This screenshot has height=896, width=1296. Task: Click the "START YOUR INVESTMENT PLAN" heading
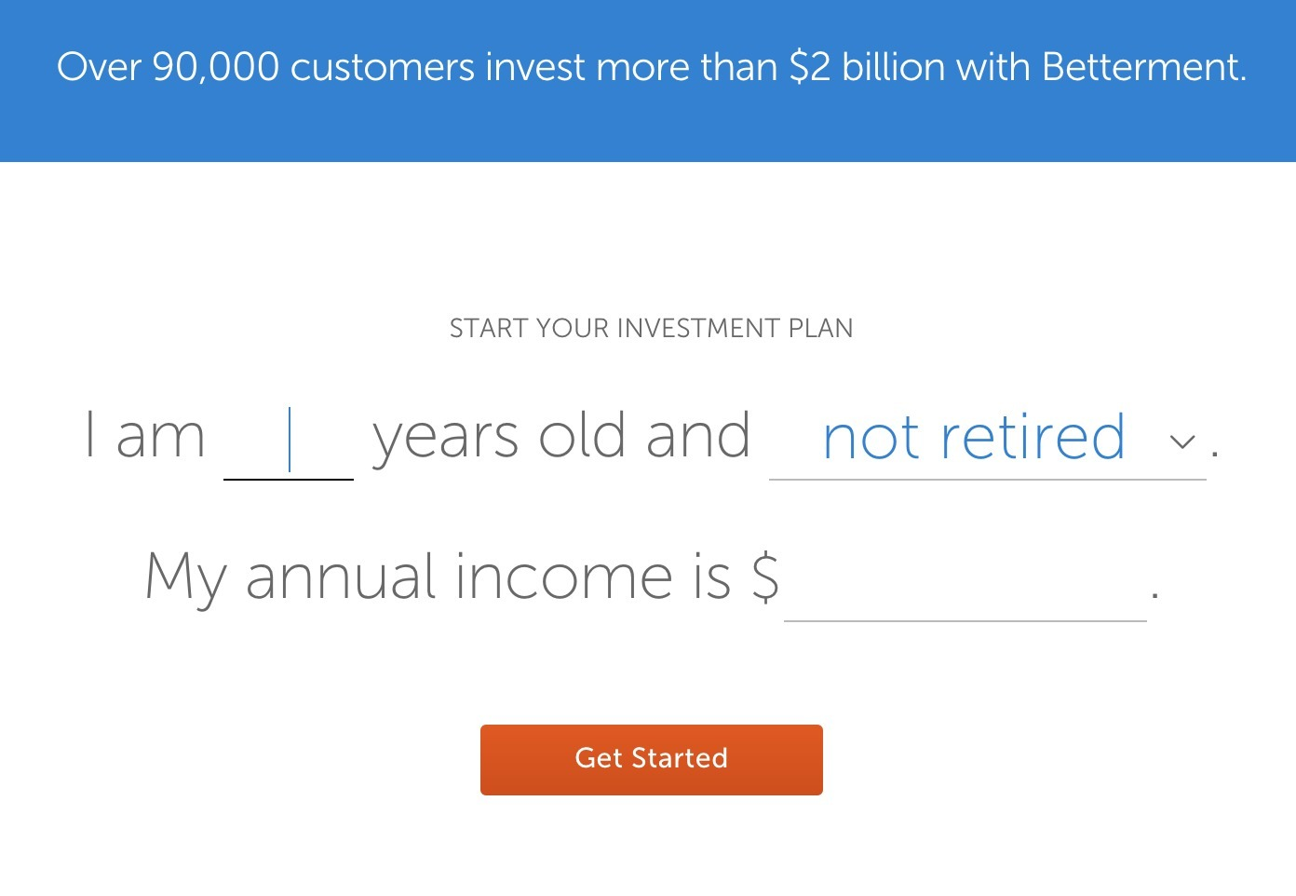tap(651, 328)
